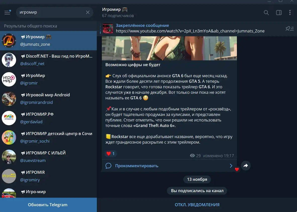
Task: Click the speech bubble comment icon
Action: tap(108, 166)
